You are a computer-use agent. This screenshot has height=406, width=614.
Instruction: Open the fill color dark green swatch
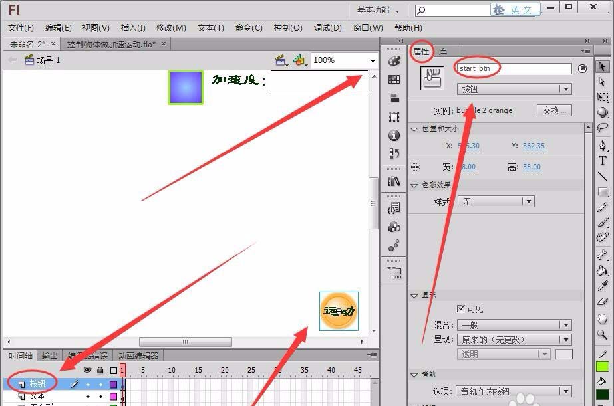point(602,395)
